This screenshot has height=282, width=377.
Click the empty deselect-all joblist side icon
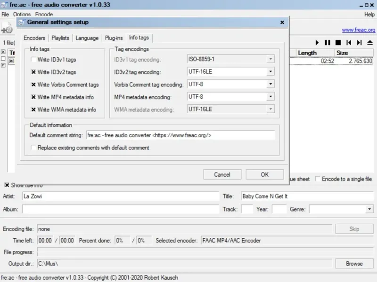tap(3, 58)
